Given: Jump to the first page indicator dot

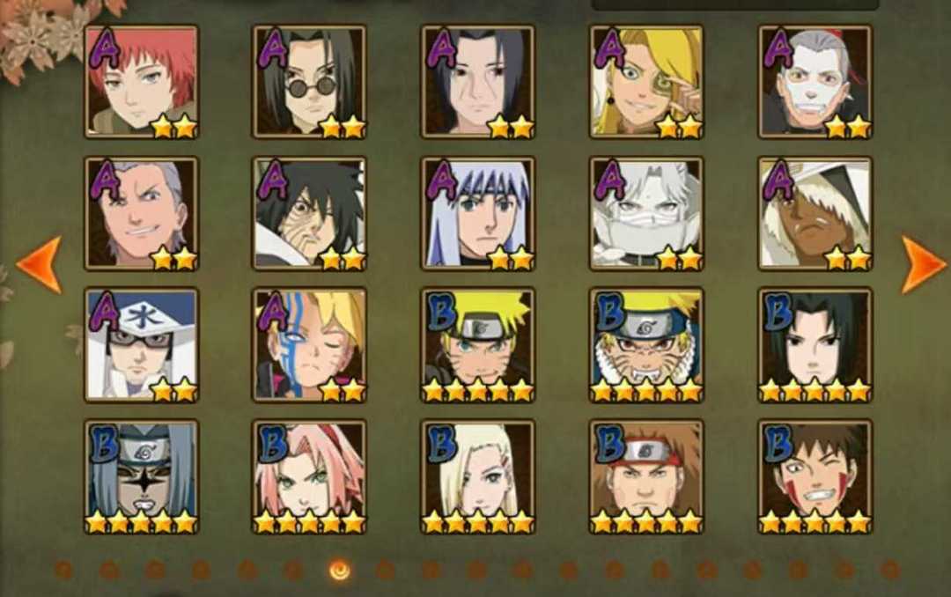Looking at the screenshot, I should [63, 571].
